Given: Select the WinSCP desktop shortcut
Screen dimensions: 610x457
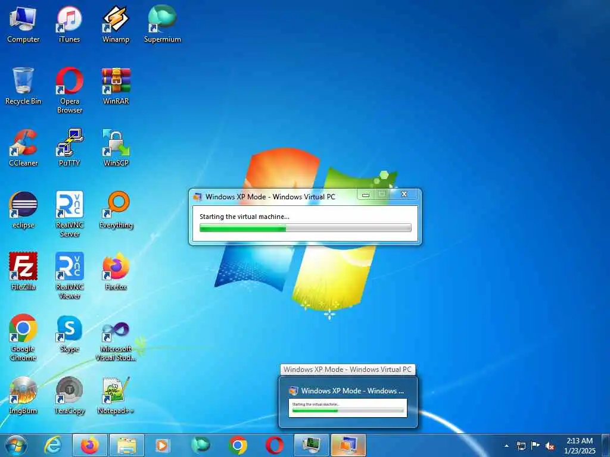Looking at the screenshot, I should [116, 148].
